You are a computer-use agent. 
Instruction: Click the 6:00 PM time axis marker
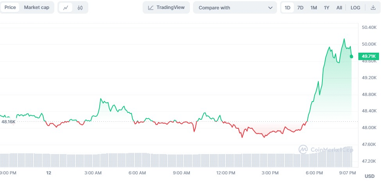(314, 172)
